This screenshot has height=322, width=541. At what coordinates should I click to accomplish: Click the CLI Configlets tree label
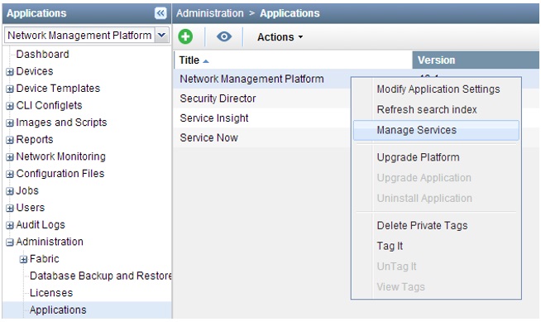coord(49,105)
